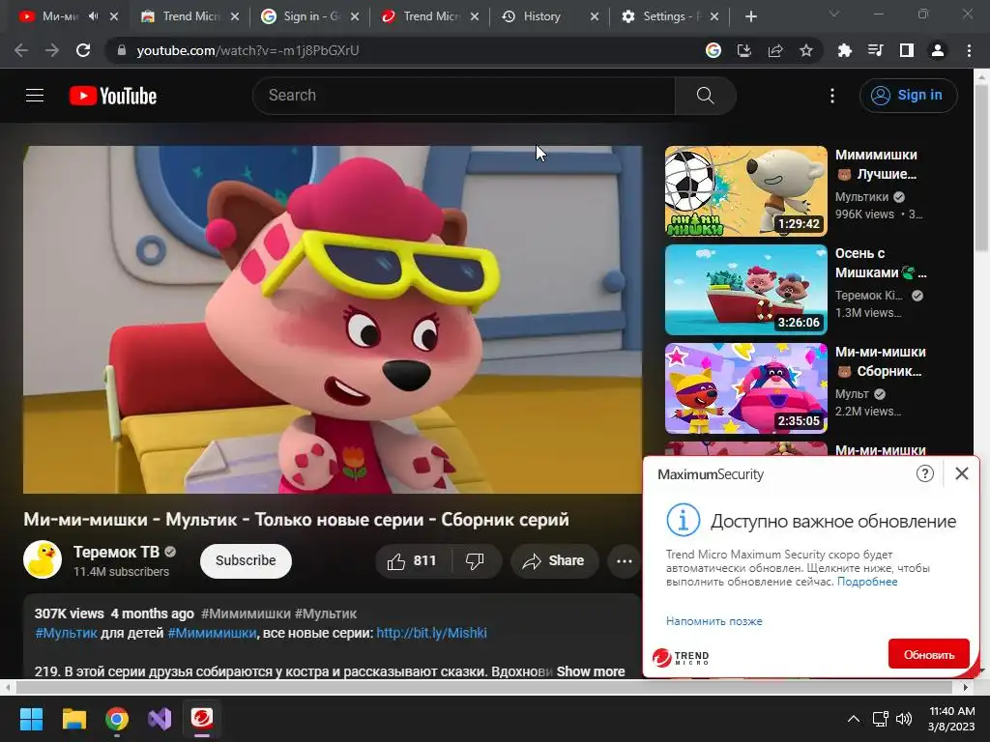Screen dimensions: 990x742
Task: Close the MaximumSecurity notification popup
Action: click(962, 473)
